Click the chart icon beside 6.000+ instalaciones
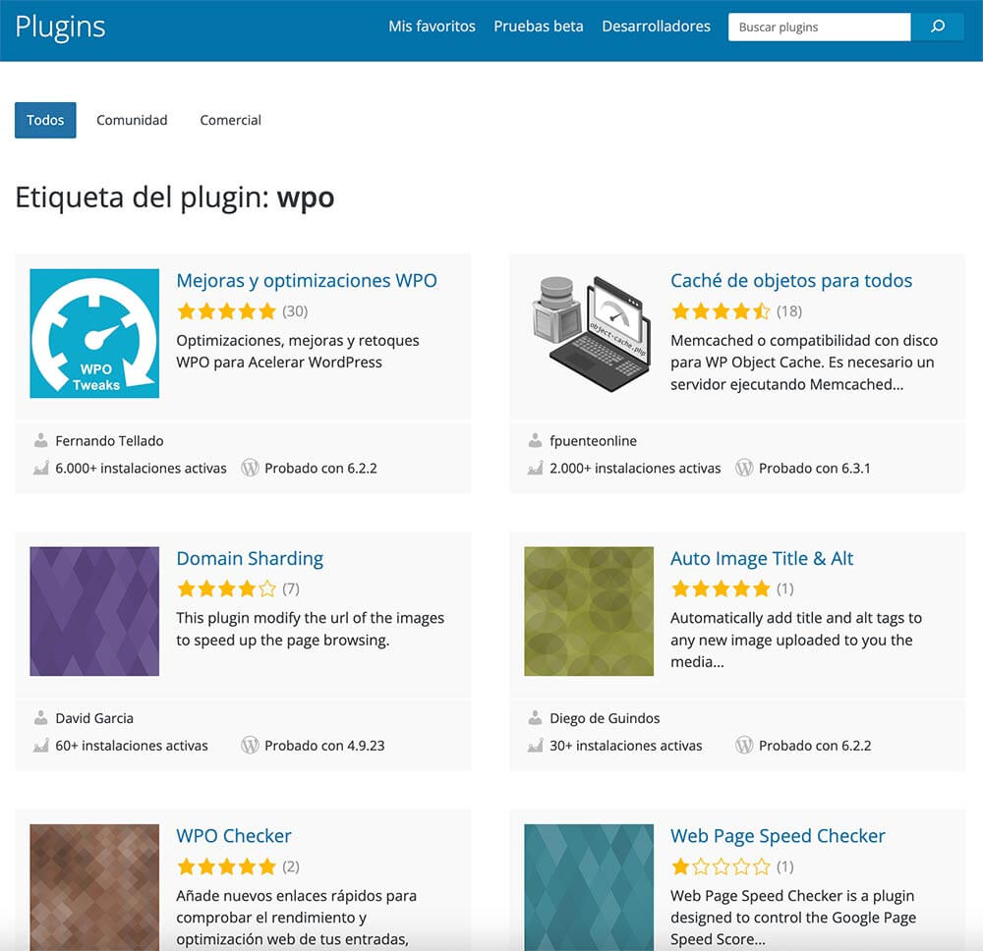Viewport: 983px width, 951px height. pos(40,468)
